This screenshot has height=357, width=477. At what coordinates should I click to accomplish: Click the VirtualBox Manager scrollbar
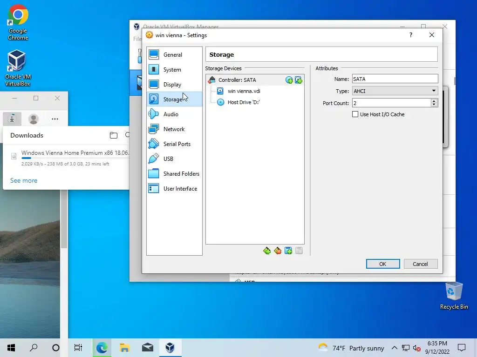point(455,81)
